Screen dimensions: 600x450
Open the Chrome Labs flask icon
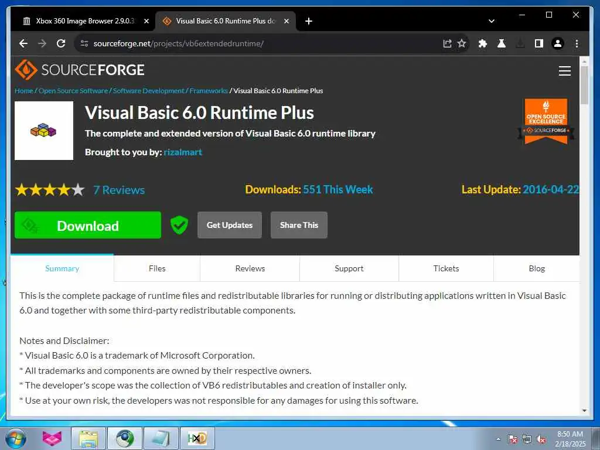[x=502, y=43]
